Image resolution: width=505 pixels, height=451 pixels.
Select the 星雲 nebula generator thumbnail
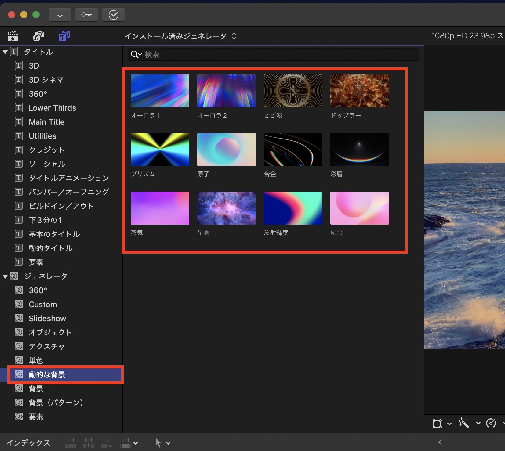click(226, 208)
